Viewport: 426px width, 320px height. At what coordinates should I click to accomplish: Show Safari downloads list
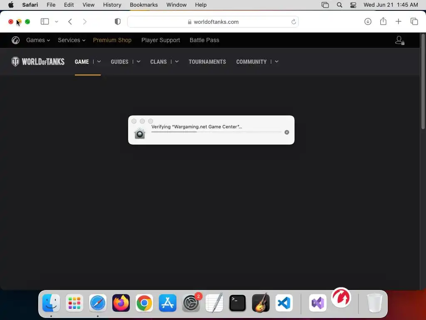(x=368, y=22)
